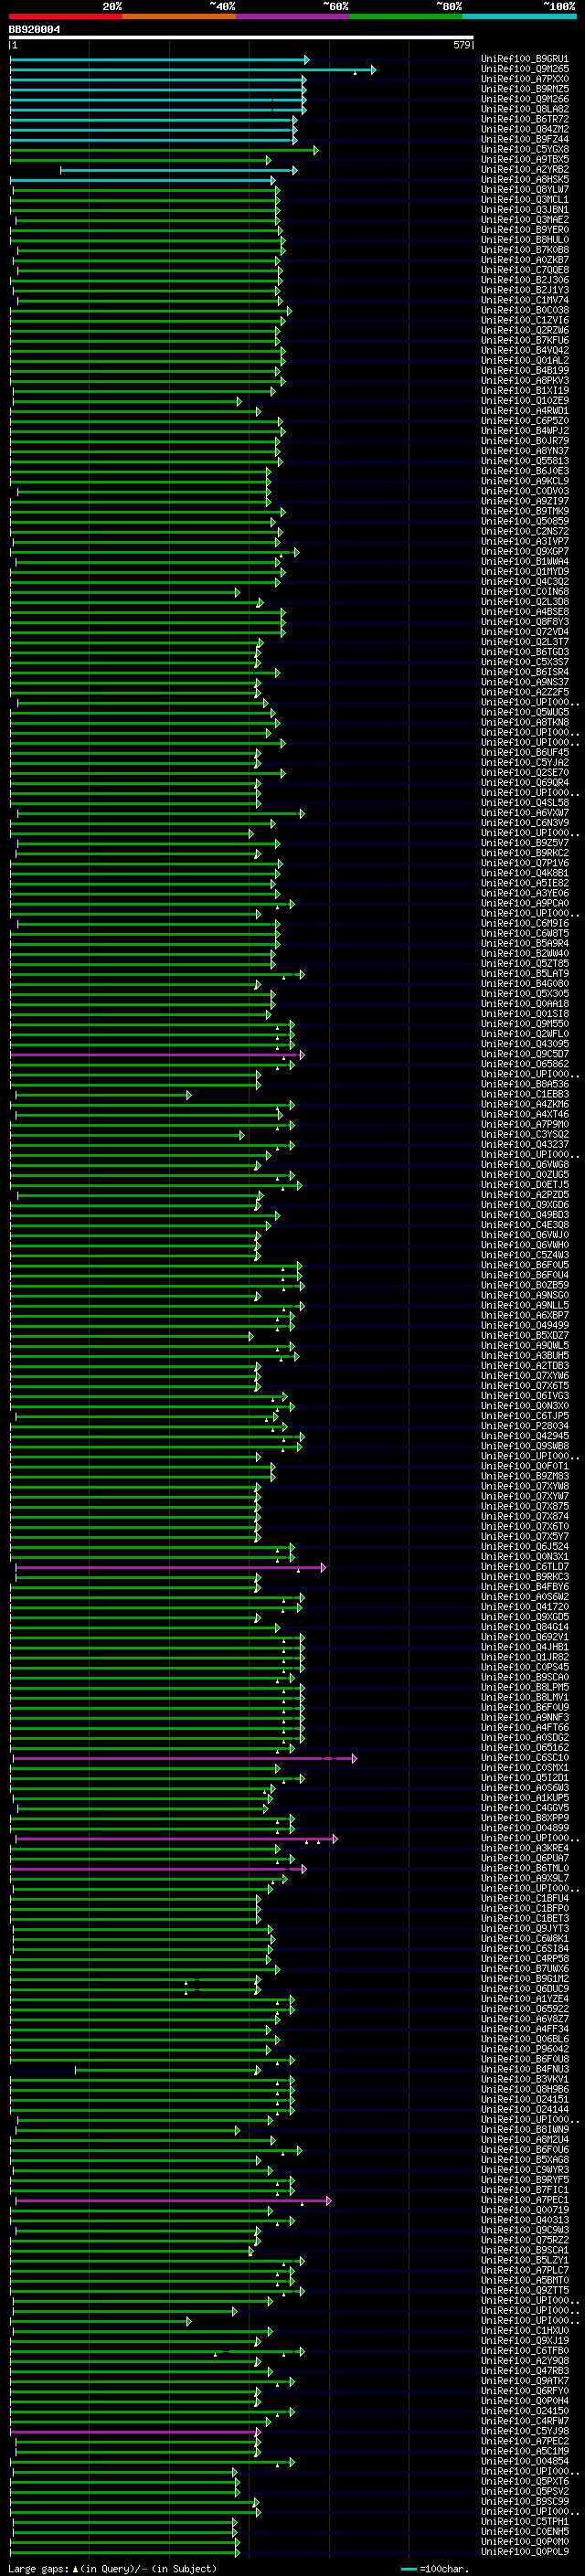This screenshot has width=585, height=2576.
Task: Choose the UniRef100_A9NLL5 entry
Action: [x=524, y=1305]
